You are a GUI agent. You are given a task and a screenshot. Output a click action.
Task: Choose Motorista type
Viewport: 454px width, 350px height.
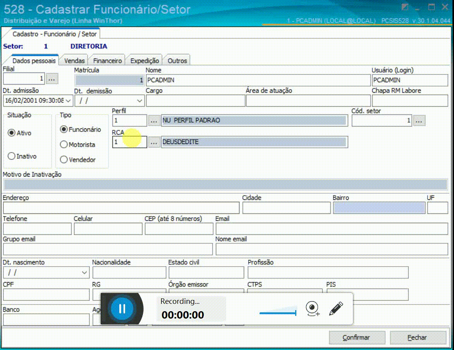pos(77,144)
